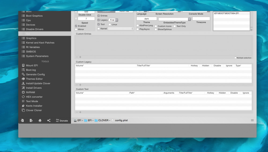The width and height of the screenshot is (268, 152).
Task: Add a Custom Legacy entry with plus
Action: pyautogui.click(x=80, y=85)
